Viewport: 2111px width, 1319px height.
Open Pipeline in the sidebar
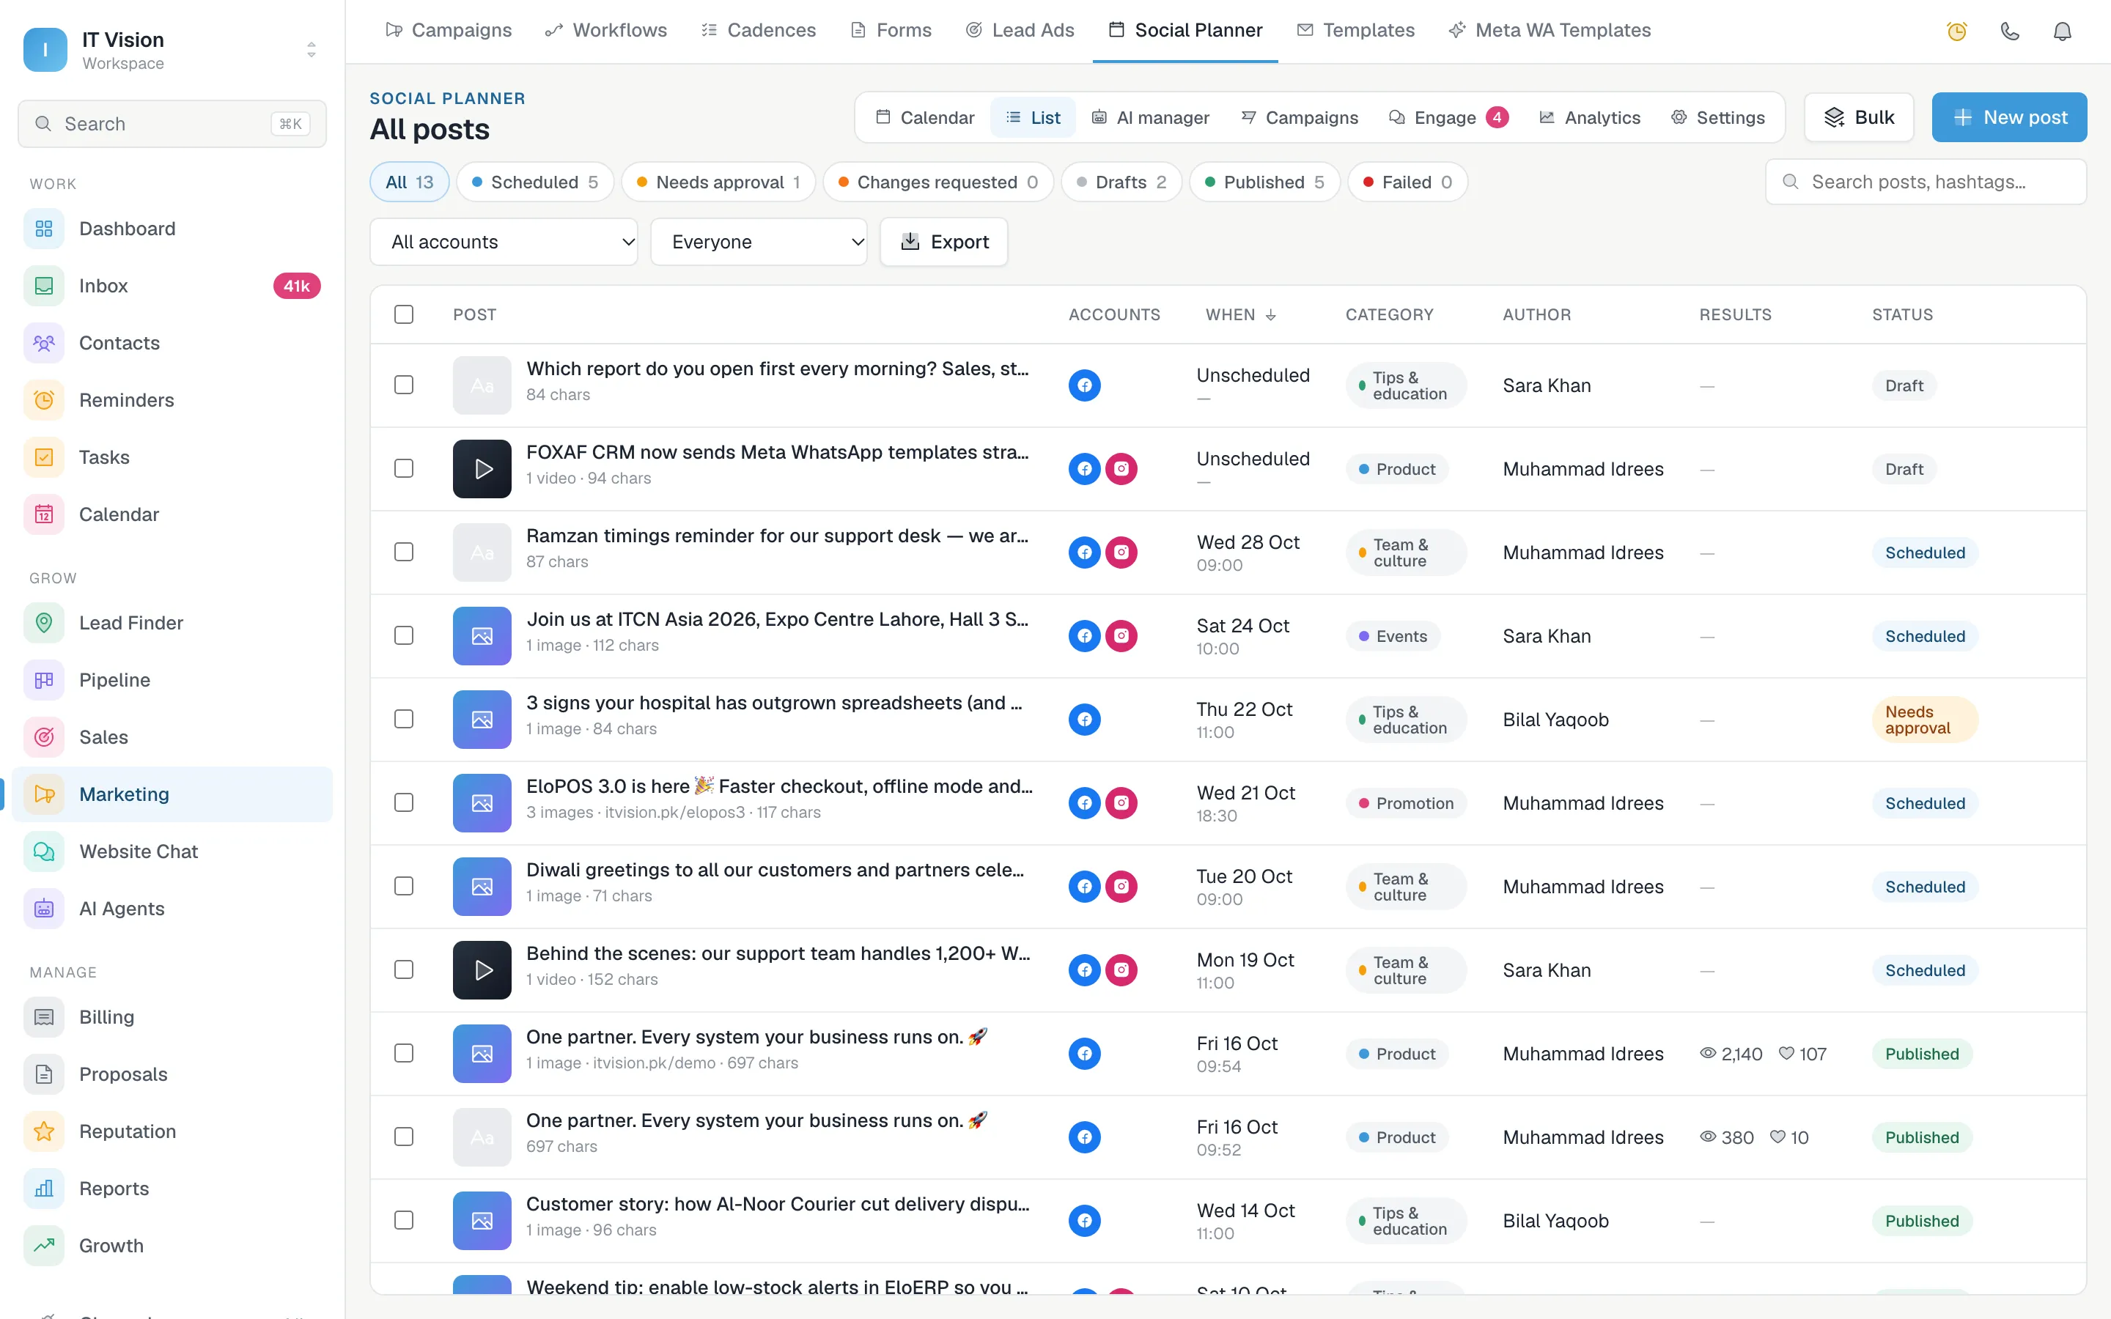pyautogui.click(x=173, y=681)
